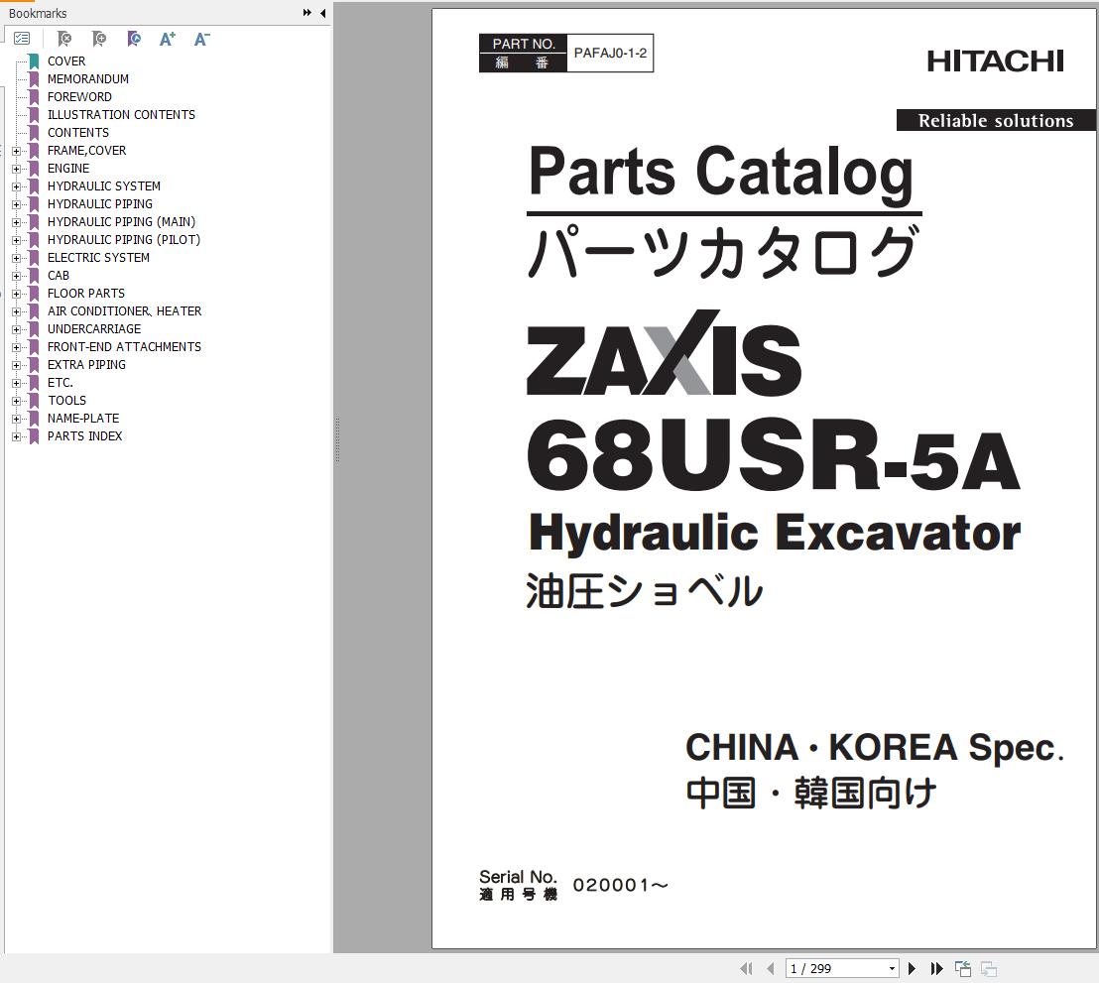Click part number PAFAJ0-1-2 on page
1099x983 pixels.
(x=610, y=54)
